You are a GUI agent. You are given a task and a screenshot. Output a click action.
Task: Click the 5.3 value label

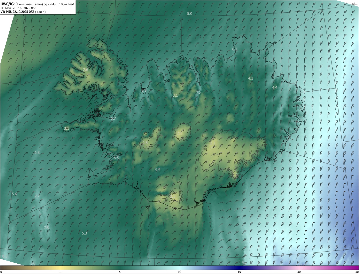(84, 233)
